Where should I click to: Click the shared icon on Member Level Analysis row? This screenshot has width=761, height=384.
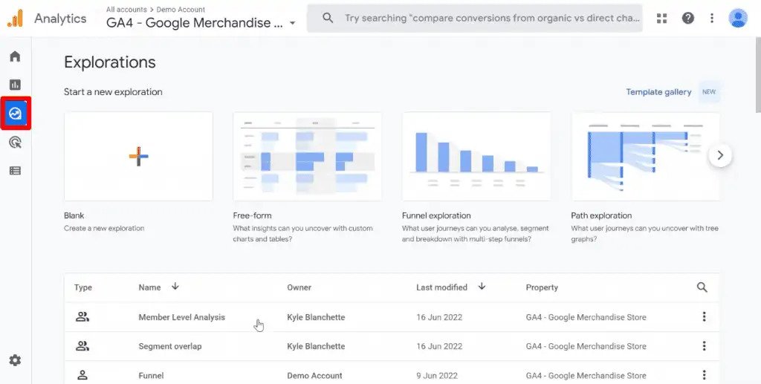click(82, 317)
